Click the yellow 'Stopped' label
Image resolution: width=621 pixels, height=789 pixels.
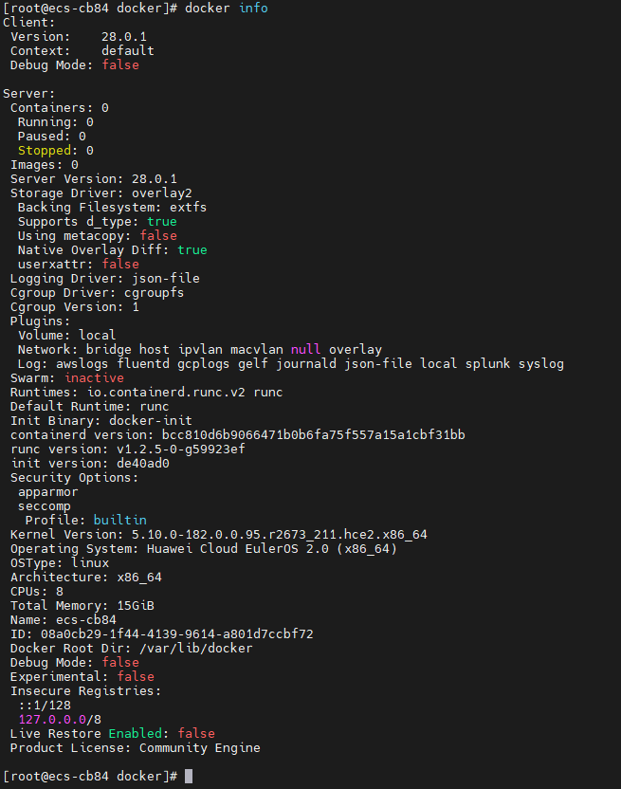tap(45, 151)
